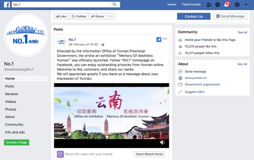The width and height of the screenshot is (254, 160).
Task: Select Info and ads in sidebar
Action: coord(15,132)
